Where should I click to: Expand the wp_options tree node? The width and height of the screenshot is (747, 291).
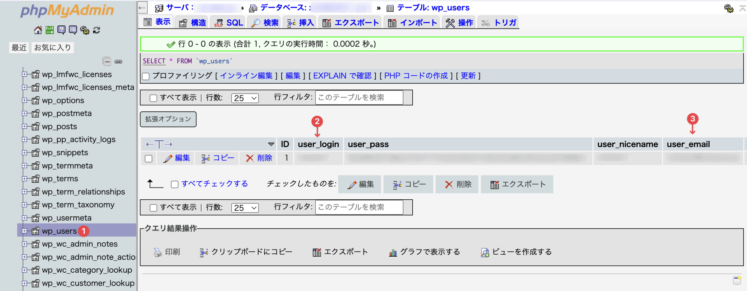[x=25, y=100]
